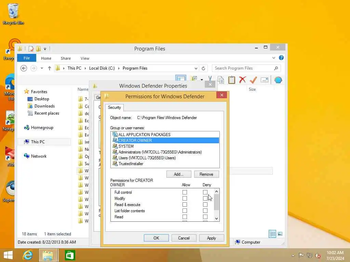
Task: Click Cancel in Permissions dialog
Action: pos(184,238)
